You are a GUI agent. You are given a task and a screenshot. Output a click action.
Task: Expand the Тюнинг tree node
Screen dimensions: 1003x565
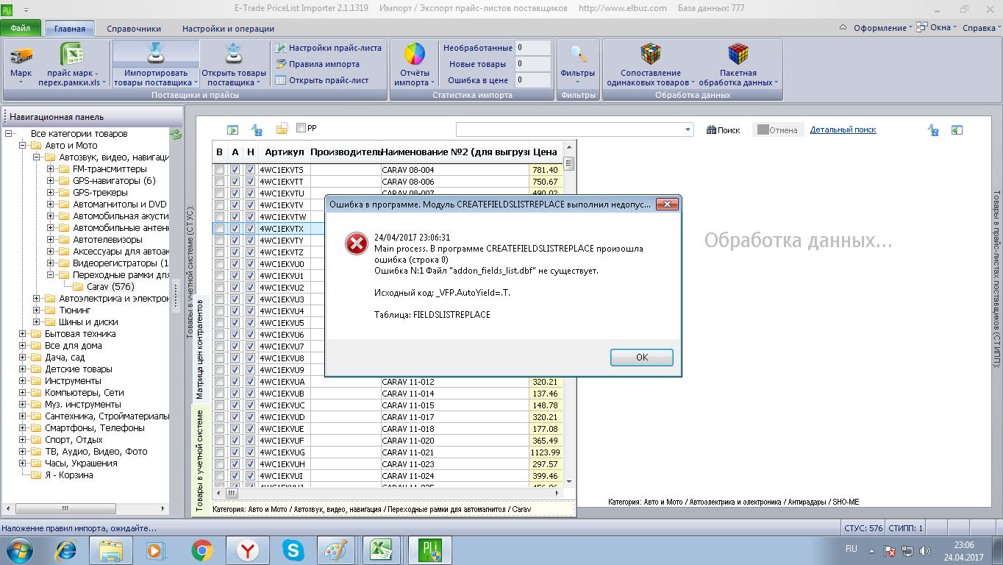pyautogui.click(x=38, y=310)
